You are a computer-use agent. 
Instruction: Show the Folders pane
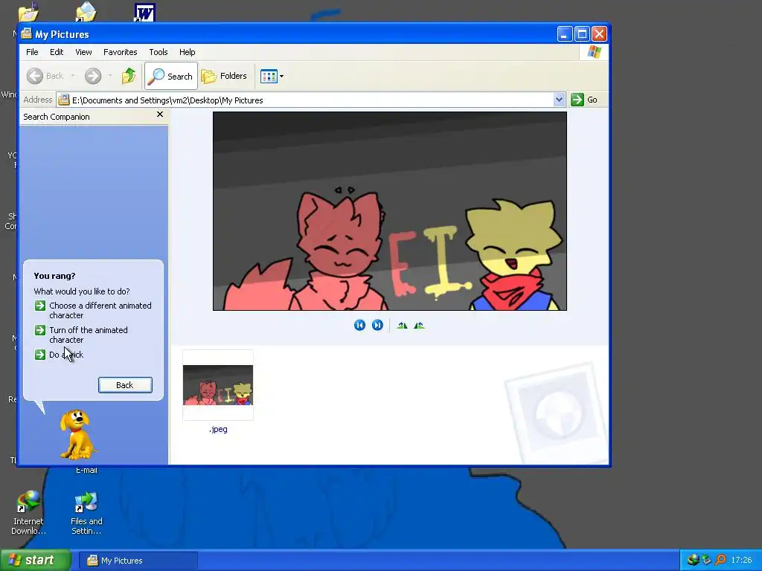tap(224, 76)
